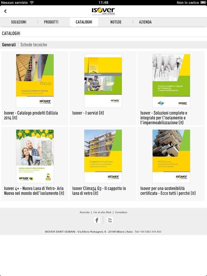Viewport: 207px width, 276px height.
Task: Click title 'Isover - Soluzioni complete e integrate'
Action: (x=164, y=118)
